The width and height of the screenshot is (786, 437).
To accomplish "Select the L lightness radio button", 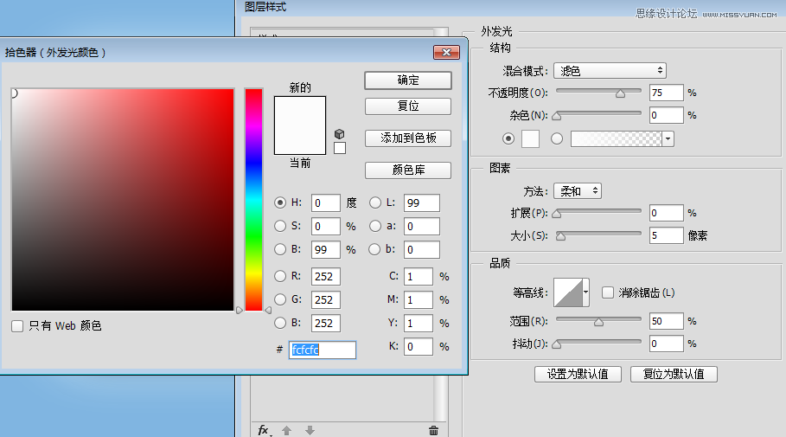I will click(375, 202).
